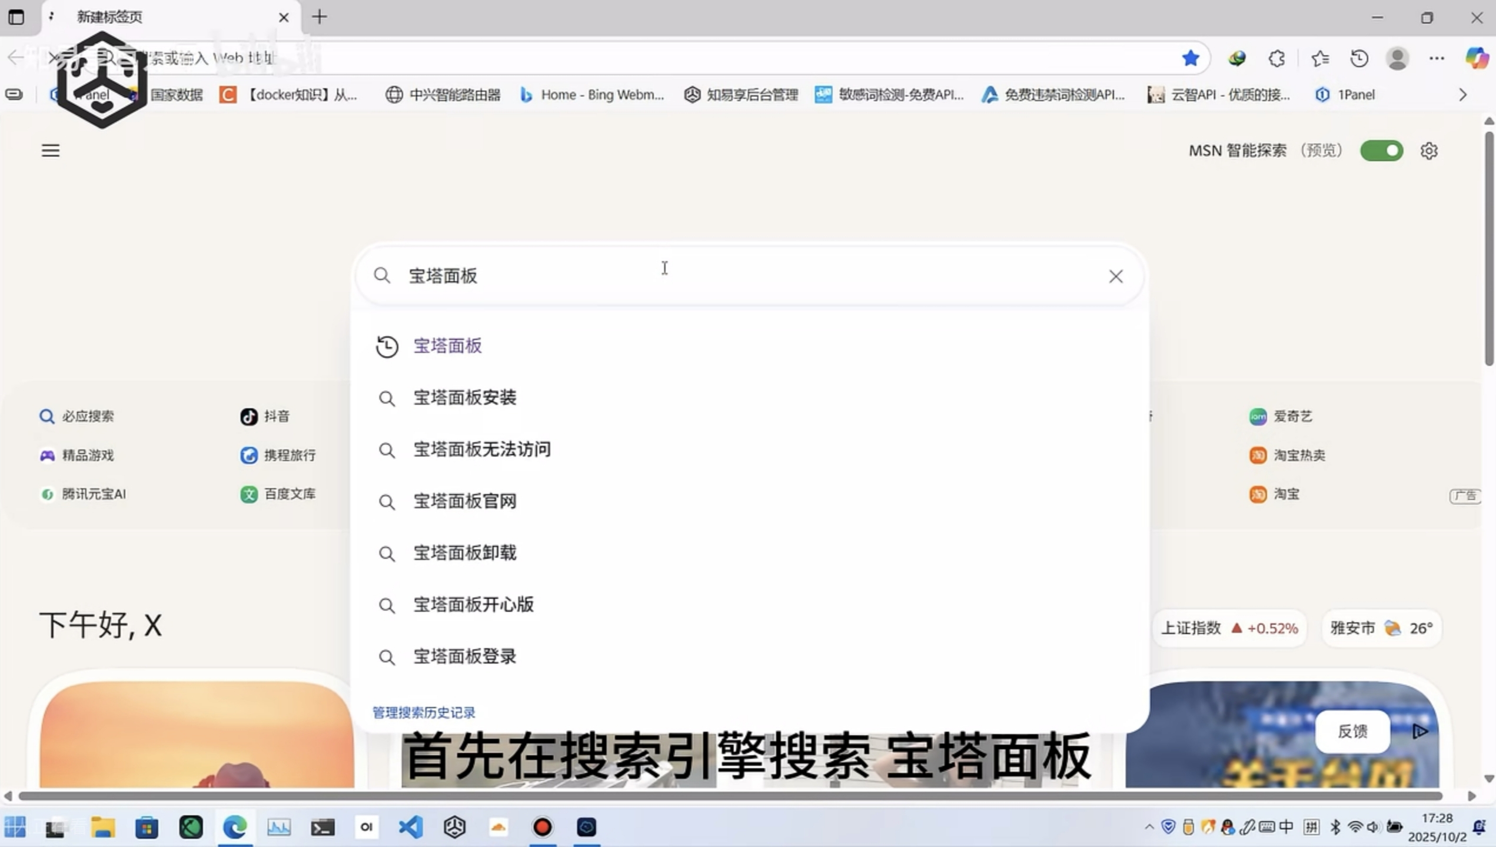Screen dimensions: 1496x847
Task: Open the MSN hamburger menu
Action: (x=51, y=151)
